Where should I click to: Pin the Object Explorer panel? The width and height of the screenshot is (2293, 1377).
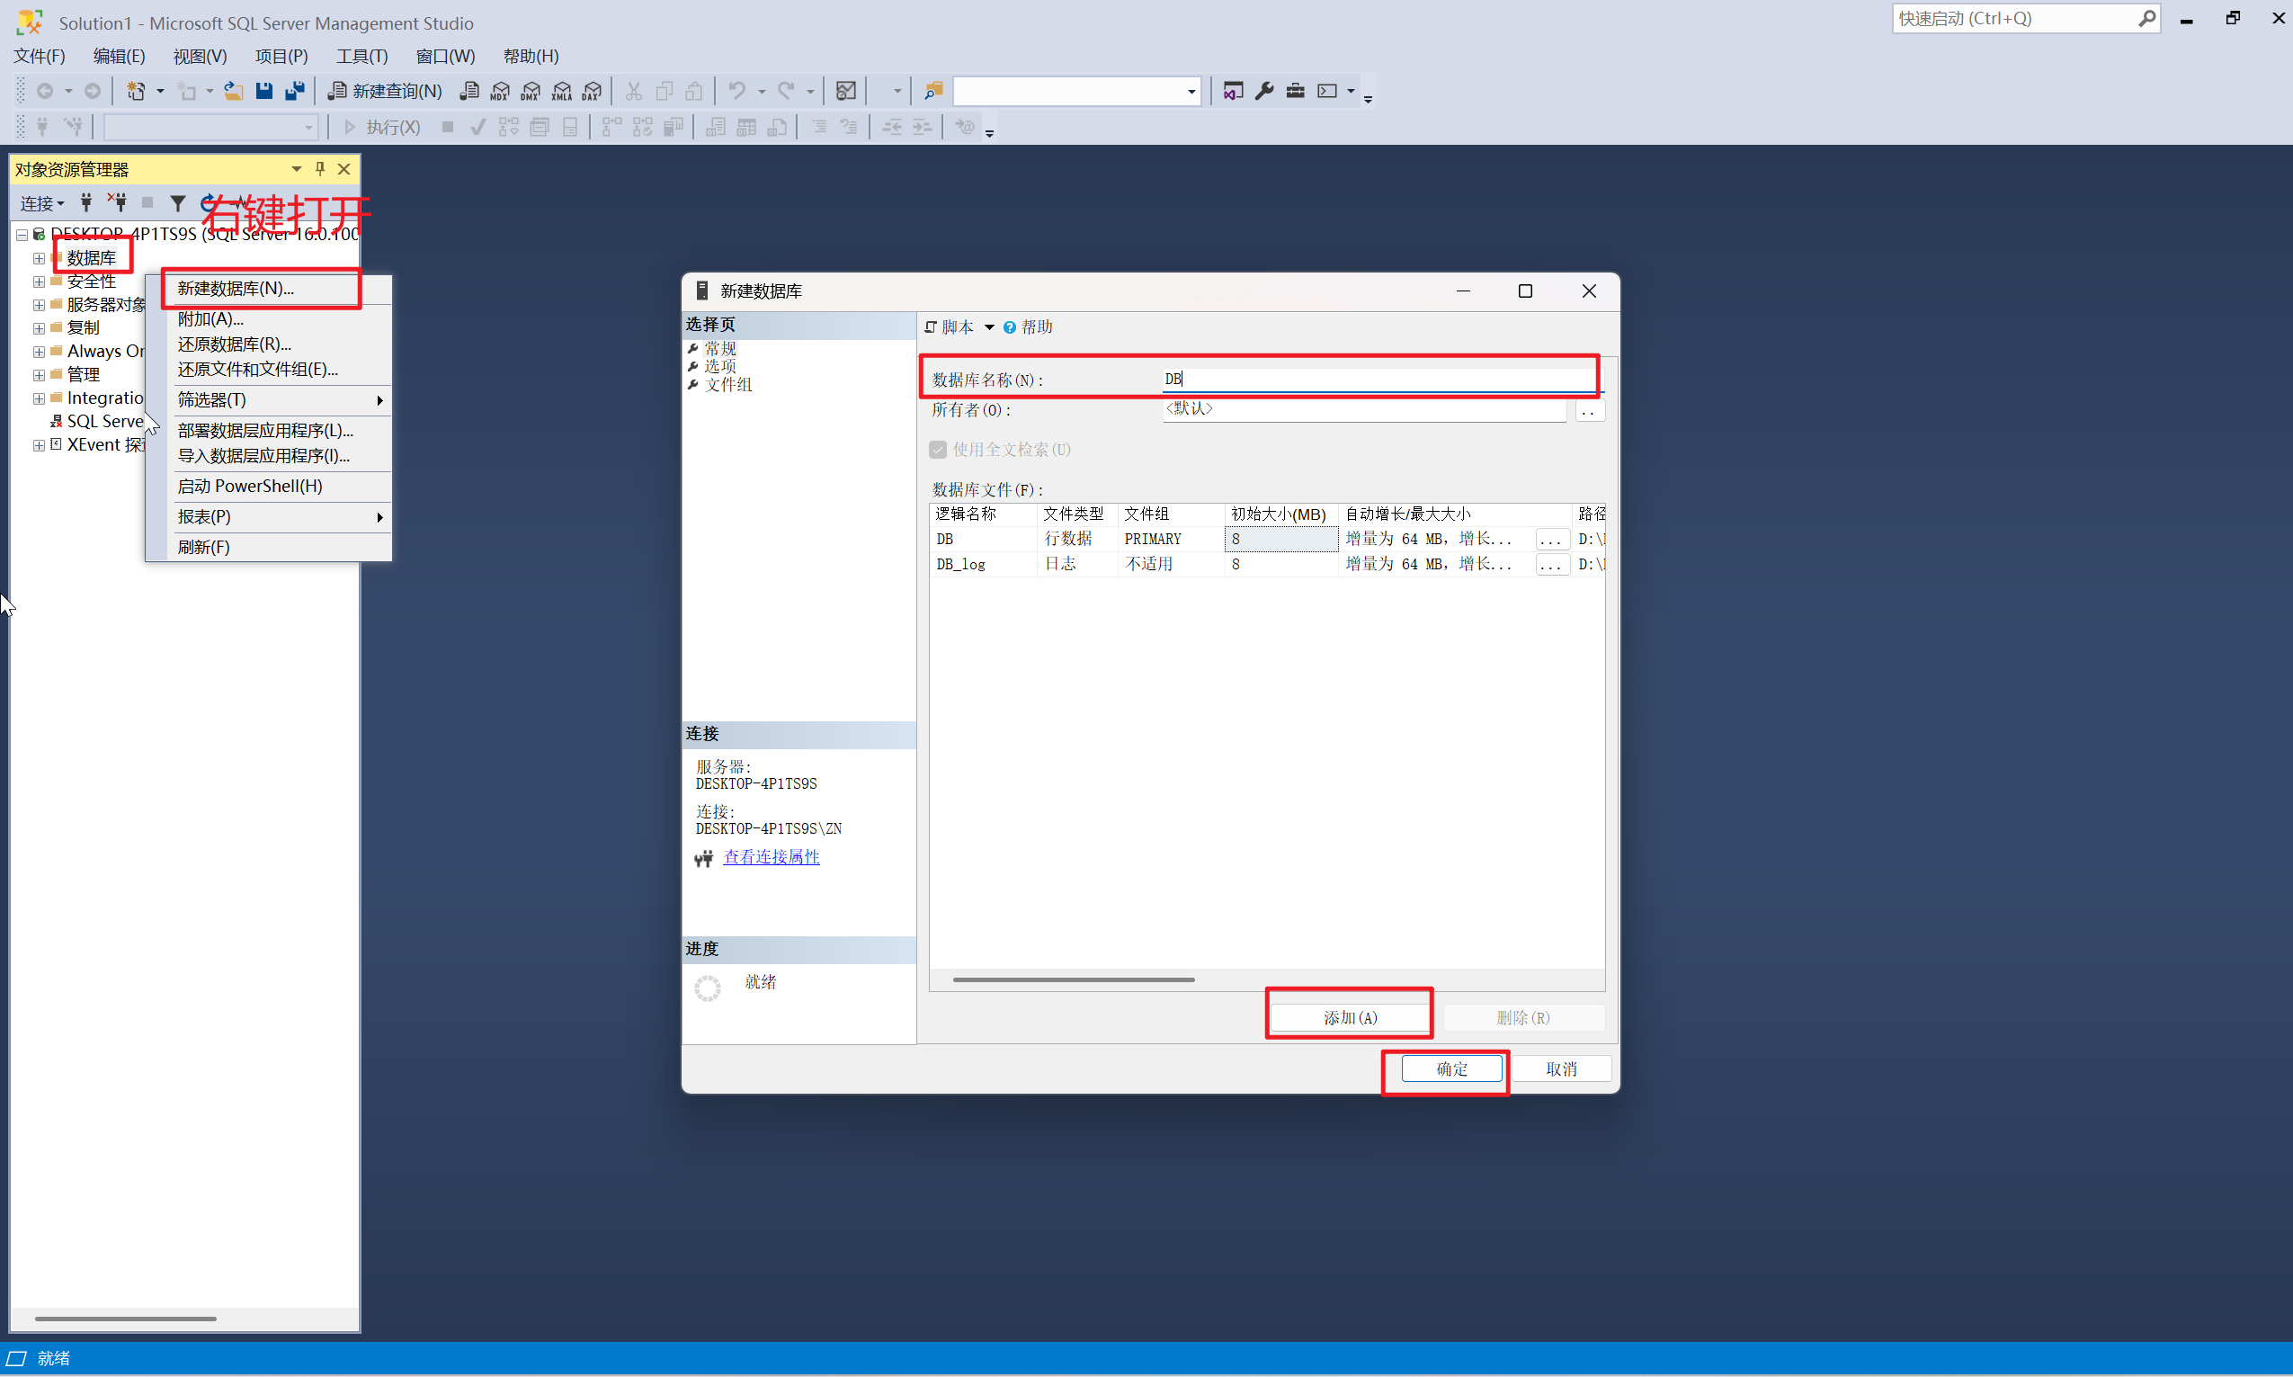pos(320,169)
